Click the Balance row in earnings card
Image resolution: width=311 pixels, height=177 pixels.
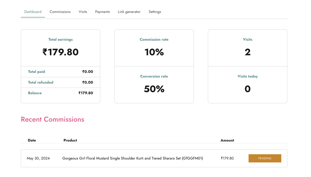pyautogui.click(x=60, y=93)
